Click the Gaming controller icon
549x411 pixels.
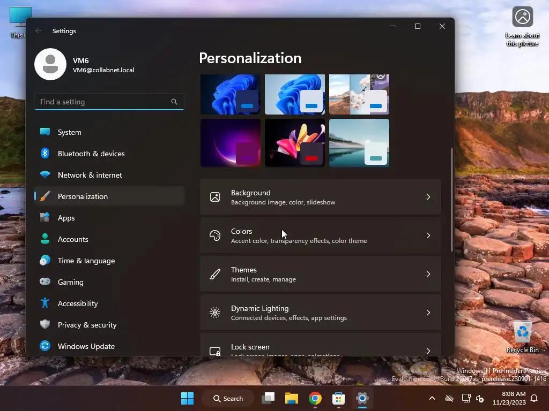(x=45, y=281)
